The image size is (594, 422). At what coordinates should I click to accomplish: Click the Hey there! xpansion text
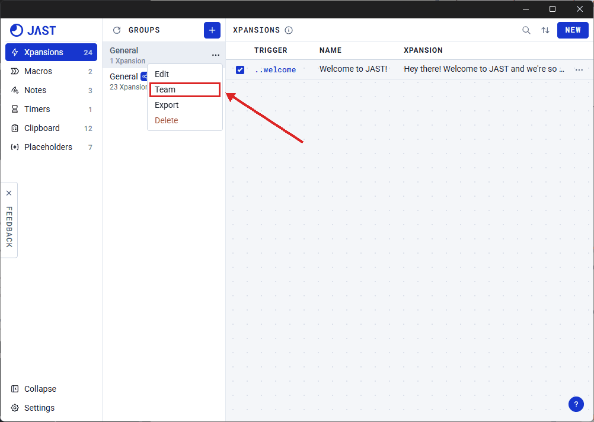pyautogui.click(x=484, y=69)
